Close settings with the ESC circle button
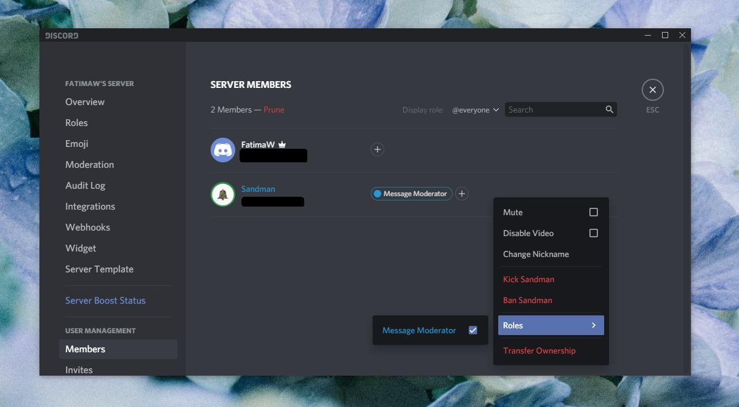Screen dimensions: 739x407 652,90
